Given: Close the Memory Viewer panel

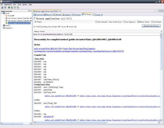Looking at the screenshot, I should (161, 31).
